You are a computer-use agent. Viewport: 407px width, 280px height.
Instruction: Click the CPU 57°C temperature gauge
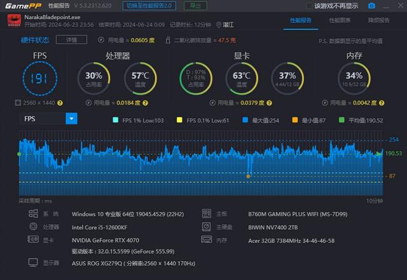click(x=141, y=78)
